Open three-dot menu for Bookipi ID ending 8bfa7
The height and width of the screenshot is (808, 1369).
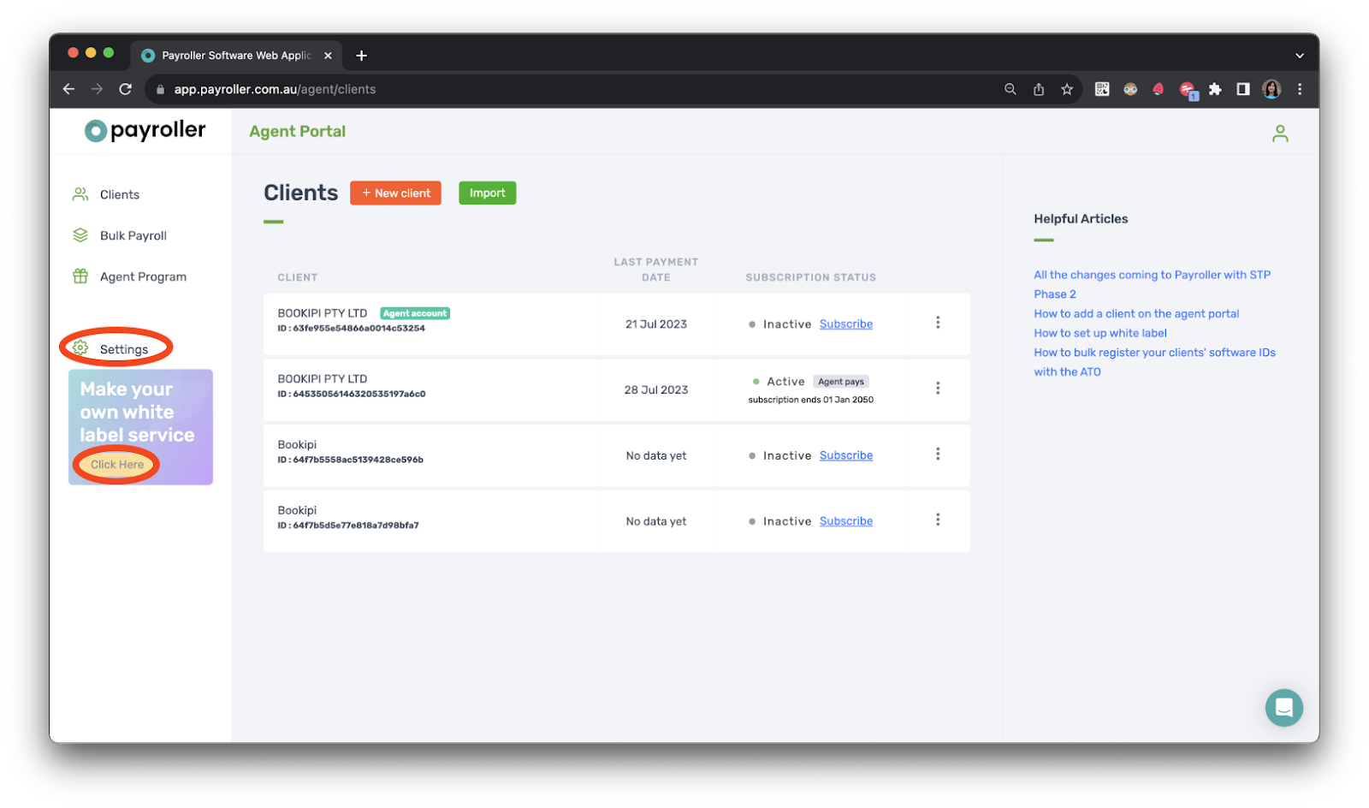(938, 520)
